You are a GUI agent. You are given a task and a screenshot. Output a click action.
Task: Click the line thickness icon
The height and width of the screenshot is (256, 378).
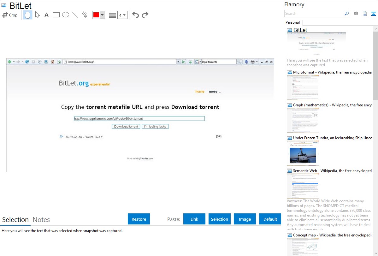click(113, 15)
